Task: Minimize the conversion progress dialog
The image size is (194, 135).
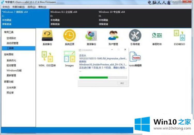Action: tap(112, 50)
